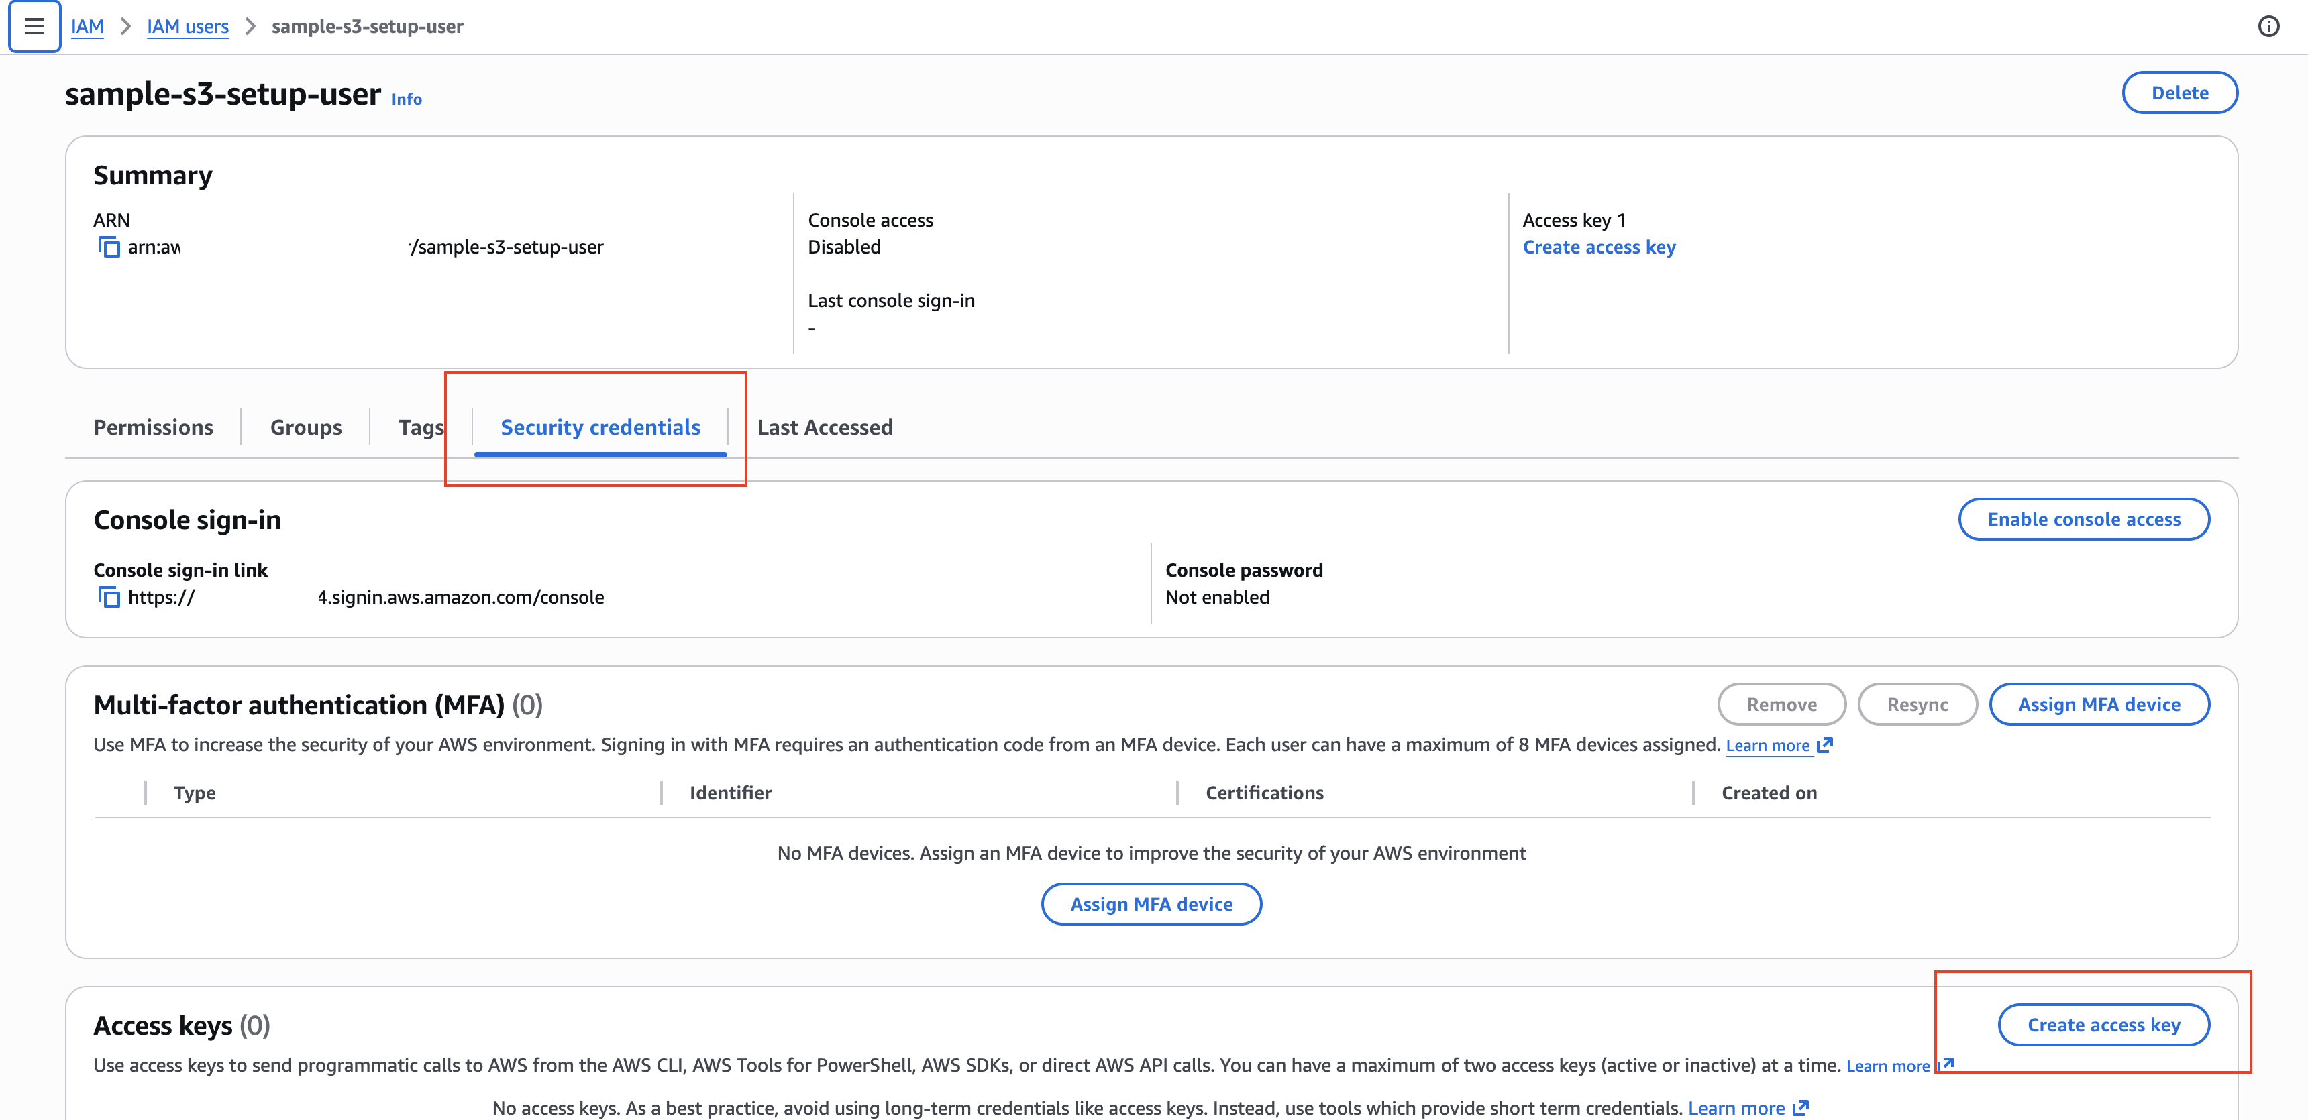Click centered Assign MFA device button
Viewport: 2308px width, 1120px height.
[x=1151, y=904]
